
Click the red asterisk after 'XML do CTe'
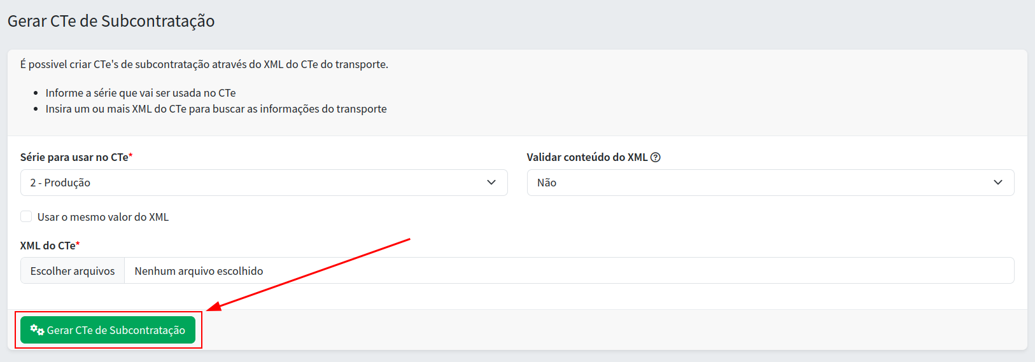tap(78, 244)
